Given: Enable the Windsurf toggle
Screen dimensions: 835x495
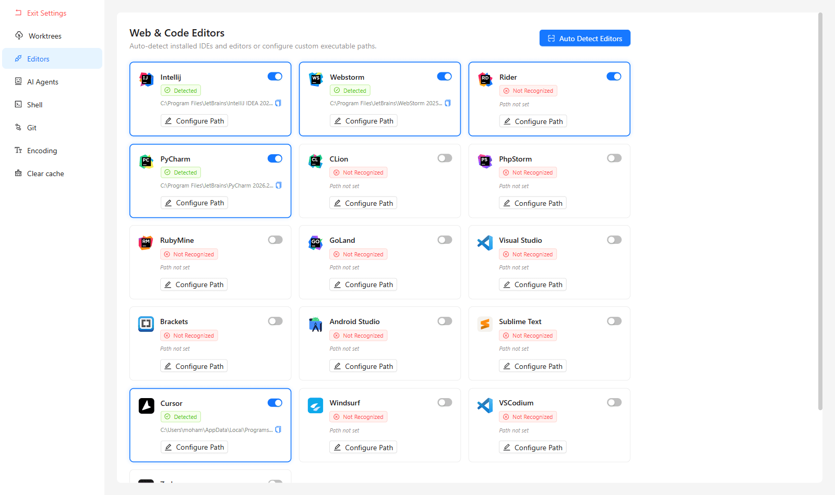Looking at the screenshot, I should [445, 402].
